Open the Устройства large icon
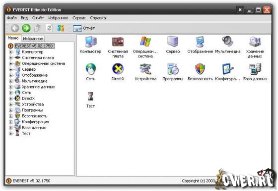The height and width of the screenshot is (191, 278). [145, 69]
